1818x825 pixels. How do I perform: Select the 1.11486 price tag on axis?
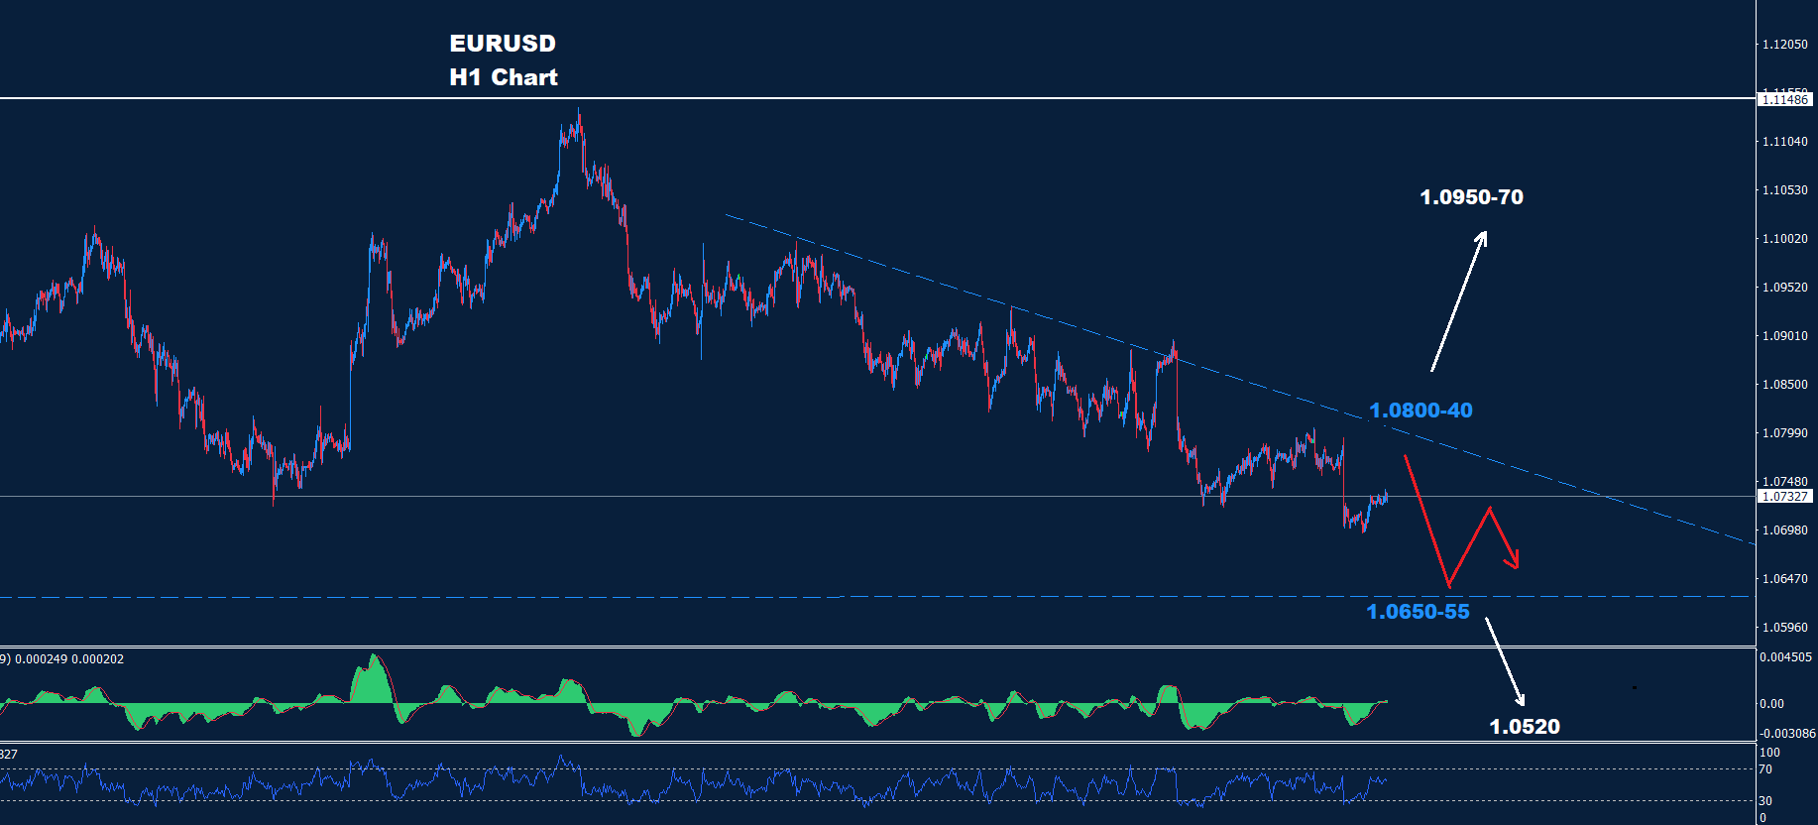[1784, 99]
